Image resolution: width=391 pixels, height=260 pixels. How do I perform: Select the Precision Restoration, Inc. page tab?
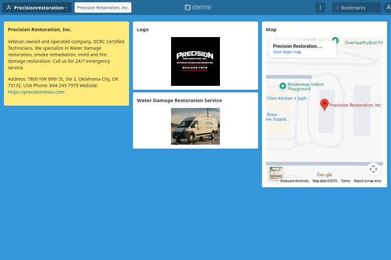click(x=103, y=8)
